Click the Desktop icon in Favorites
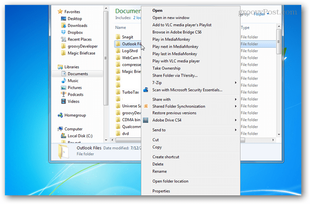 click(63, 18)
